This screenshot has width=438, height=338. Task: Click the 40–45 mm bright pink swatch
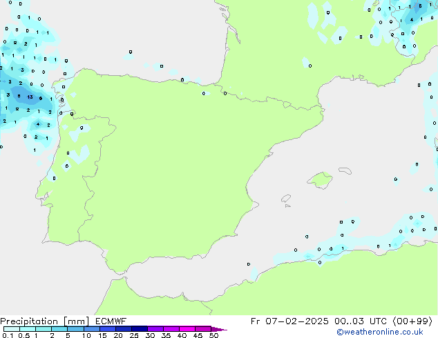point(187,329)
